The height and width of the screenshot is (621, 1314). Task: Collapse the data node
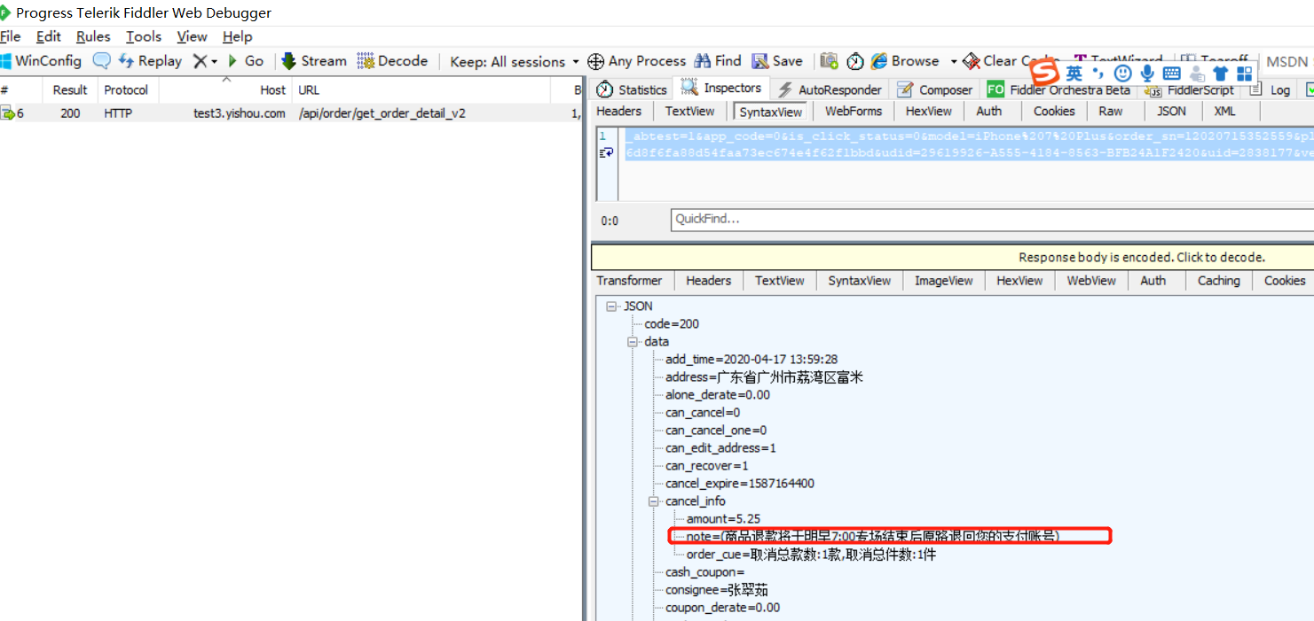coord(633,342)
